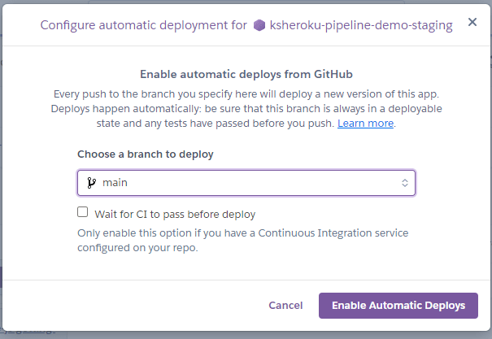This screenshot has width=492, height=339.
Task: Open the Learn more link
Action: click(366, 124)
